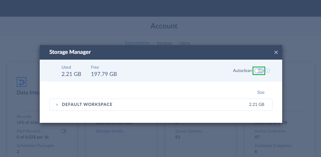The width and height of the screenshot is (321, 157).
Task: Click the Autoclean label text
Action: pos(242,71)
